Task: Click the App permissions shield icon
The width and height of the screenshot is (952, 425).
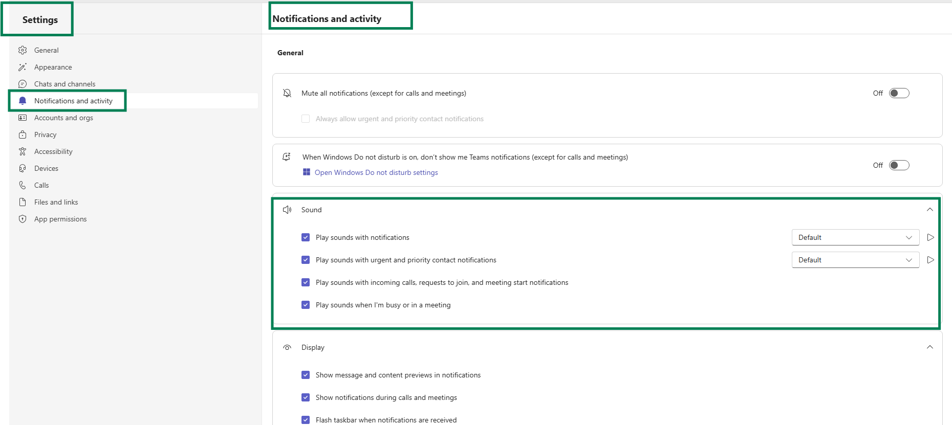Action: coord(23,219)
